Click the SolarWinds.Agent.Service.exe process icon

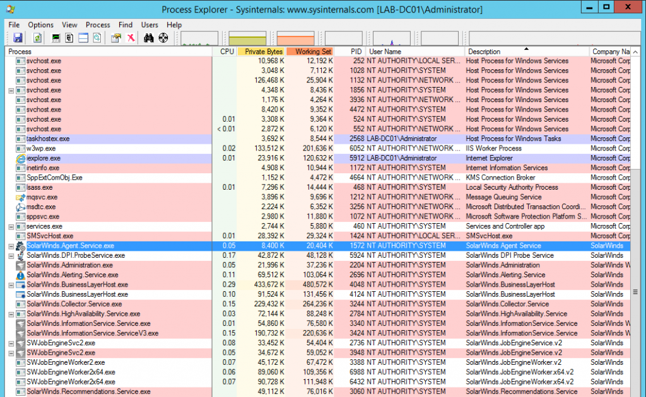[21, 246]
